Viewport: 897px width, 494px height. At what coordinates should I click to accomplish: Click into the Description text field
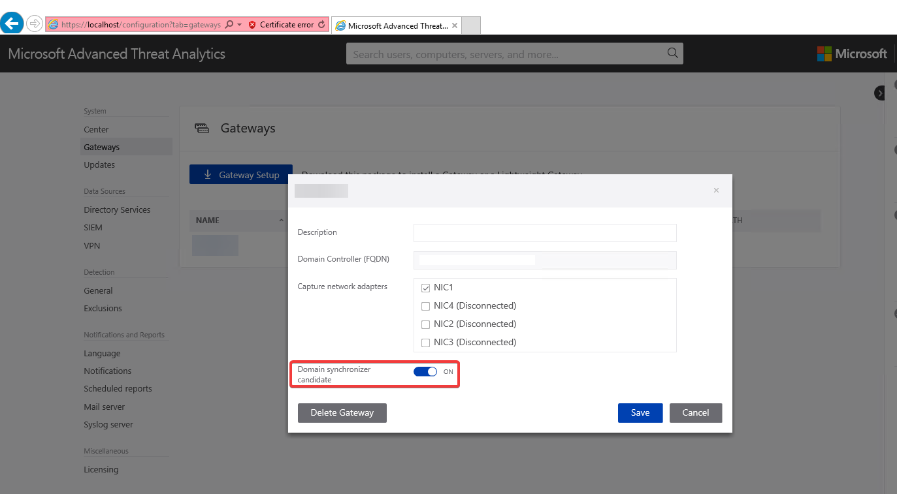tap(545, 233)
